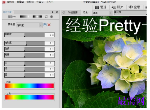Open the 预设值 preset dropdown
The image size is (150, 110).
click(x=29, y=25)
